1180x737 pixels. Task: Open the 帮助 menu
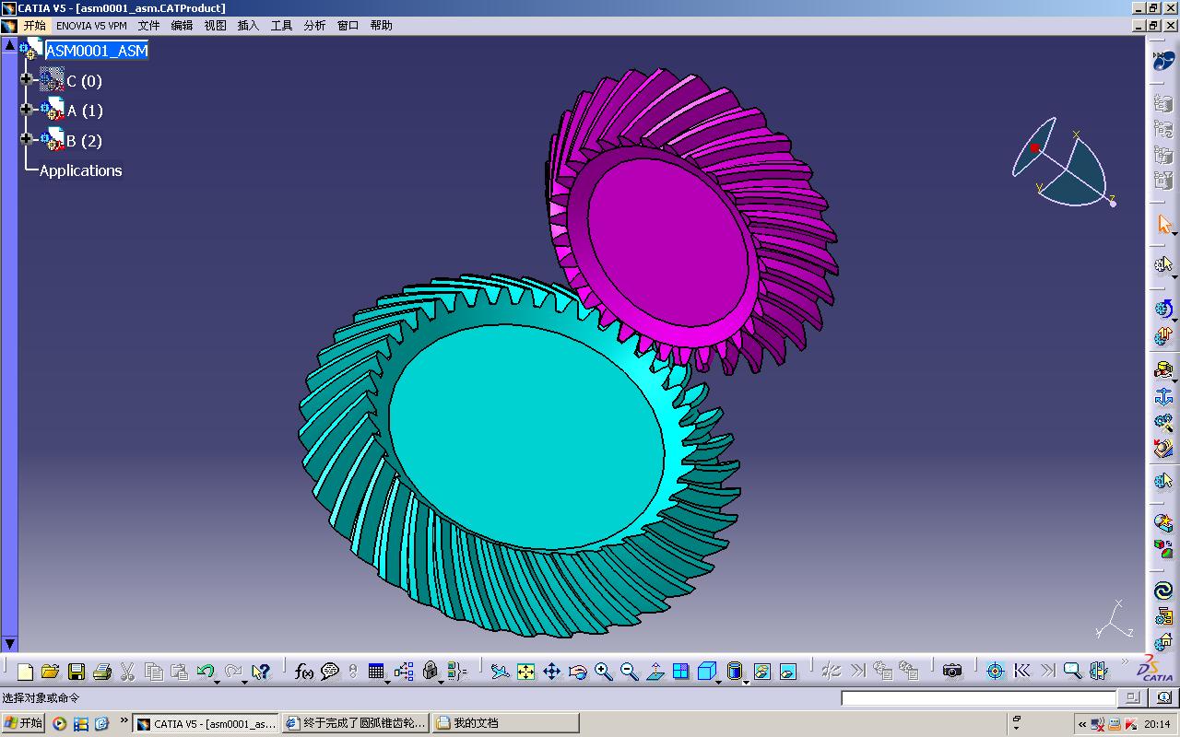pos(381,26)
